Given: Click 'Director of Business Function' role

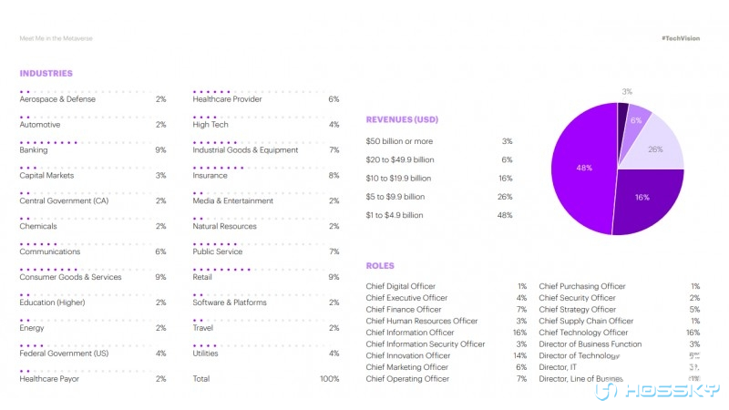Looking at the screenshot, I should pyautogui.click(x=590, y=344).
